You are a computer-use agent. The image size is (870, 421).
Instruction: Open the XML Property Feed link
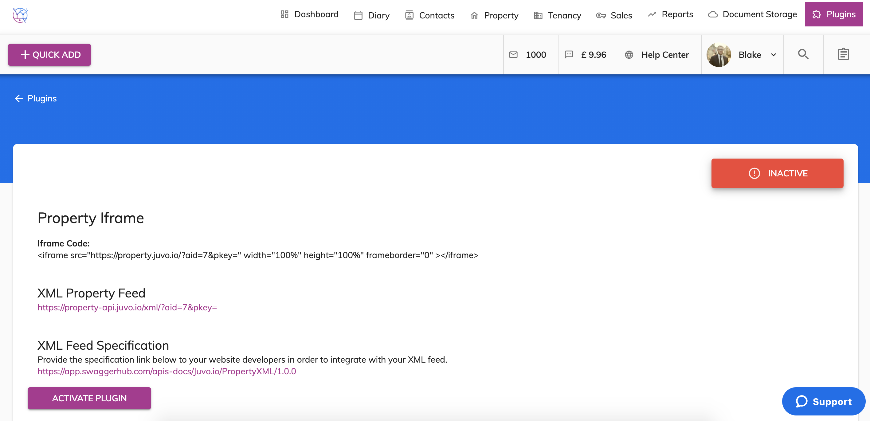coord(127,308)
